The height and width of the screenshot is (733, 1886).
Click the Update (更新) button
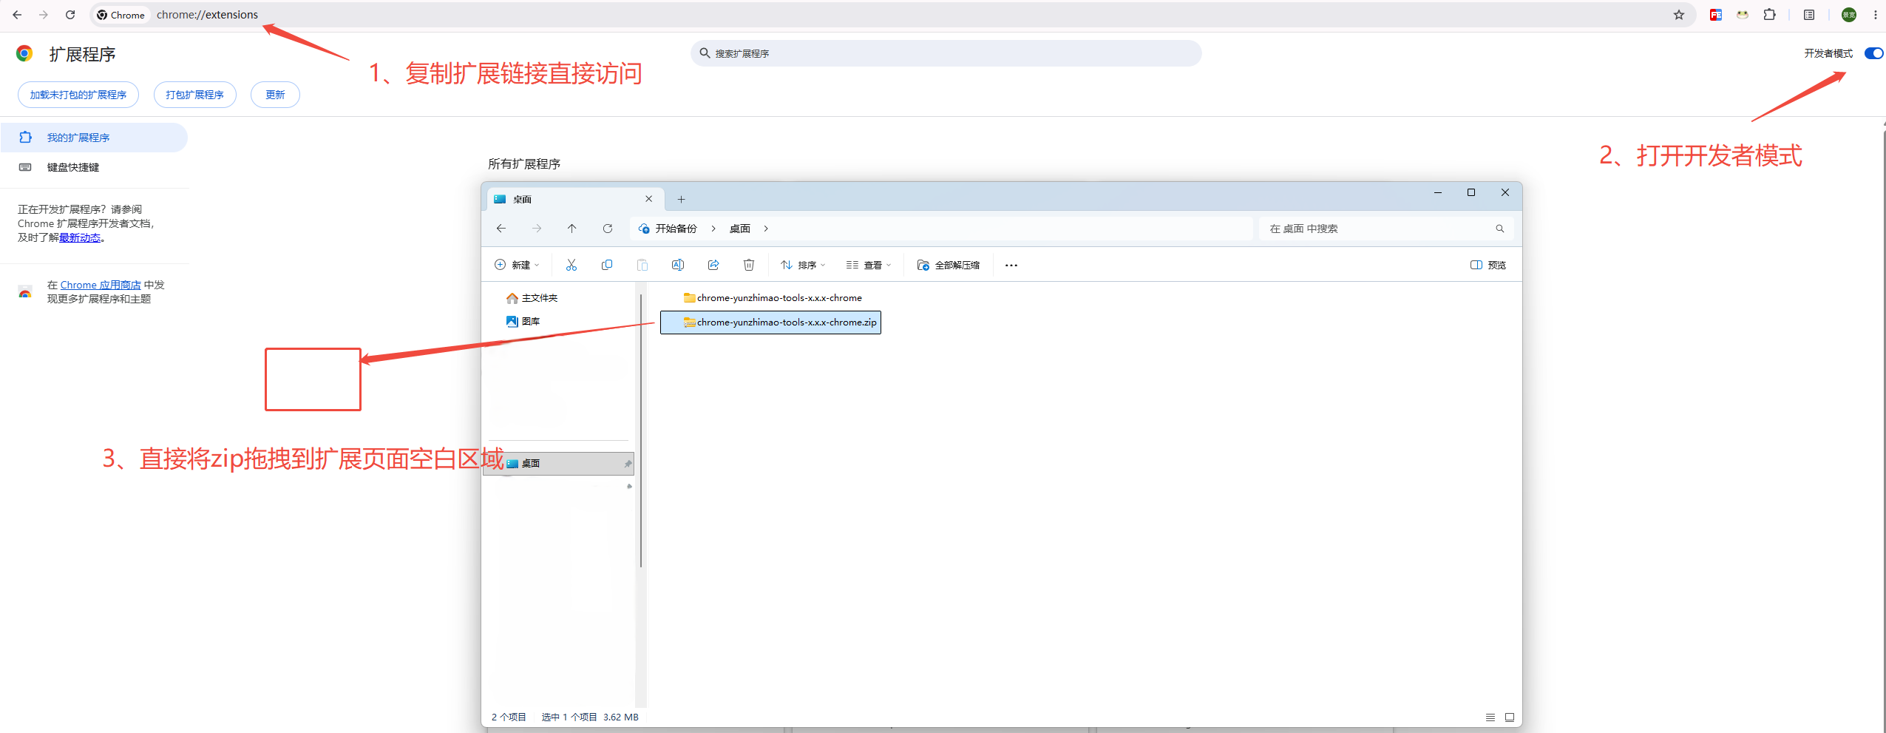coord(275,95)
